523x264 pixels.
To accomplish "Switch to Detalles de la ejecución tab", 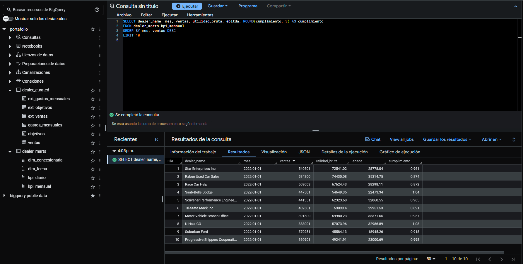I will click(344, 152).
